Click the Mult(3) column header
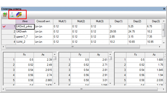The width and height of the screenshot is (167, 99). tap(100, 21)
